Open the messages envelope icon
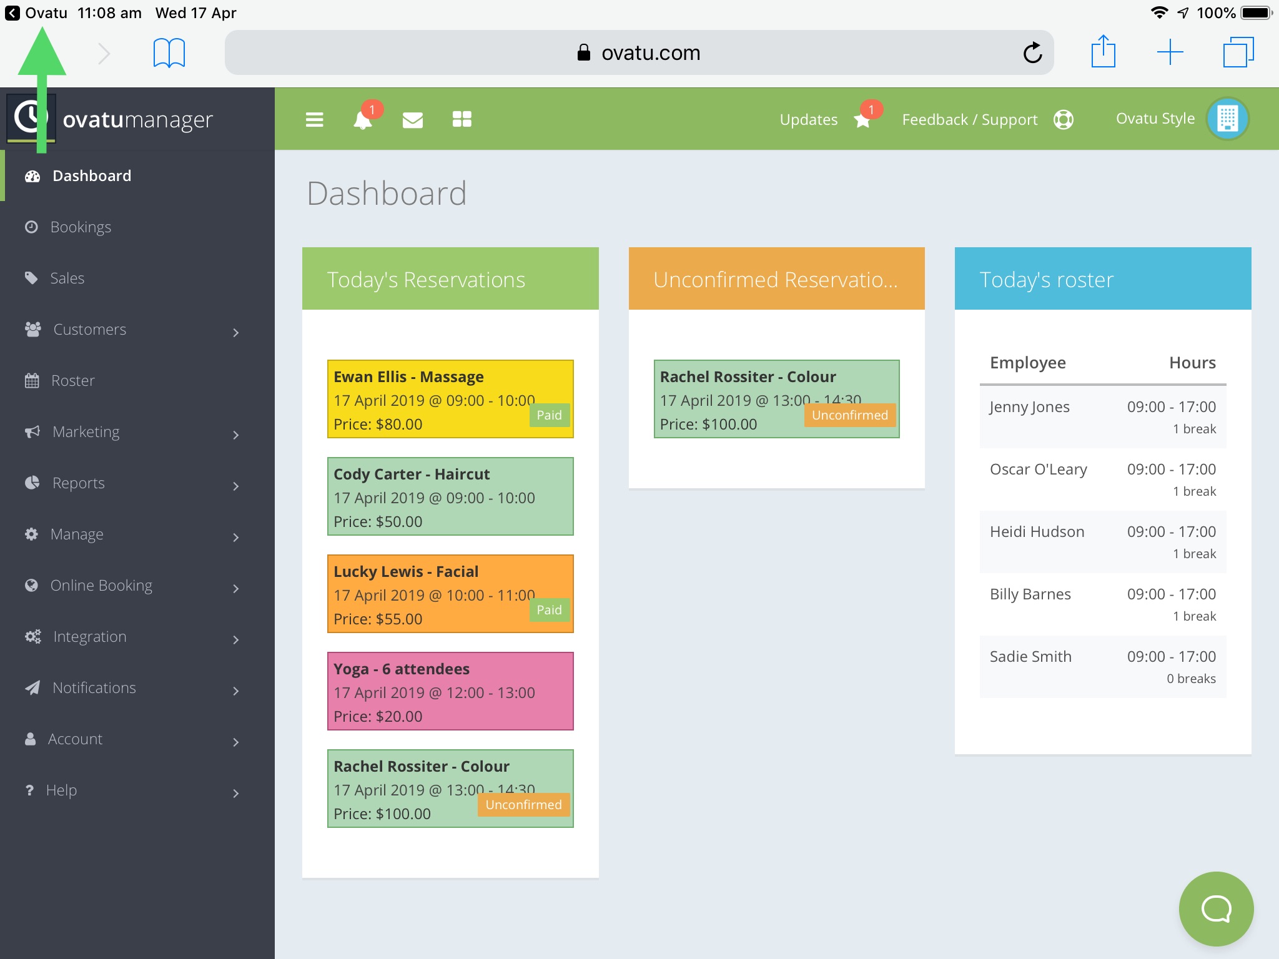Viewport: 1279px width, 959px height. [412, 120]
